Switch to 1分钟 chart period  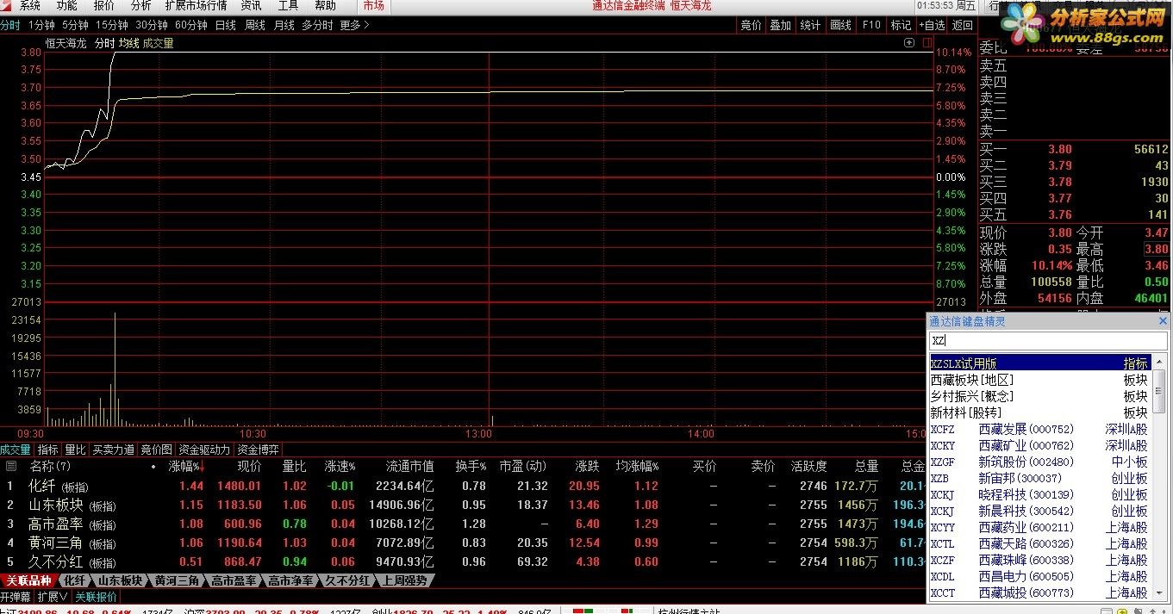(41, 25)
